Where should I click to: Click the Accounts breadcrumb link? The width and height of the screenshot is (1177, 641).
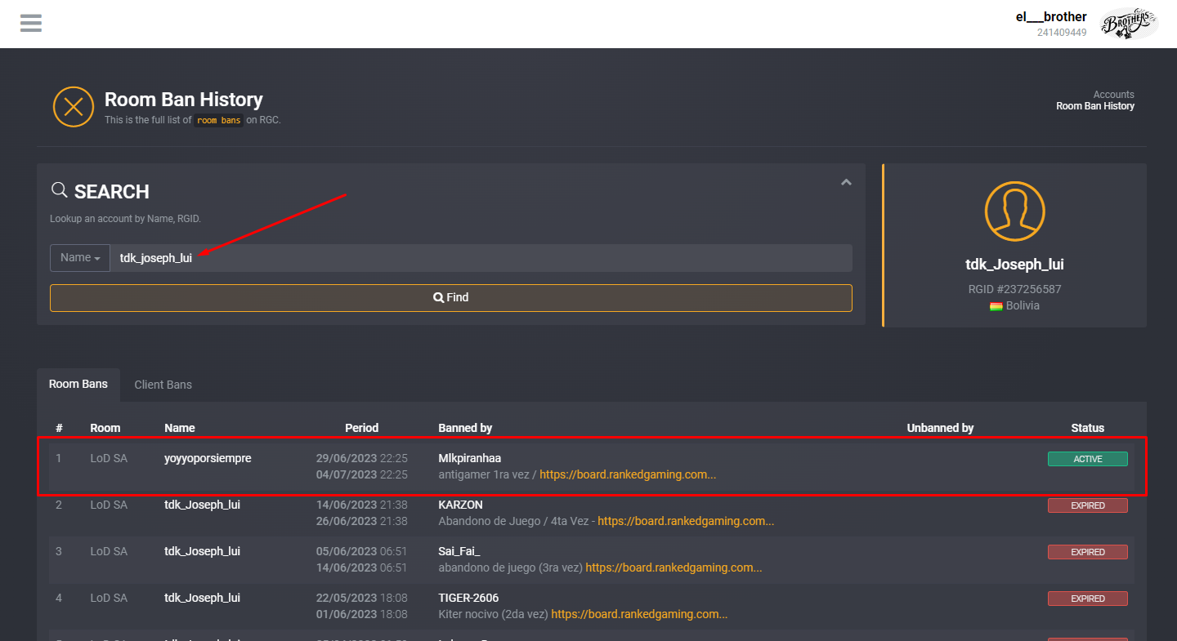click(x=1114, y=95)
